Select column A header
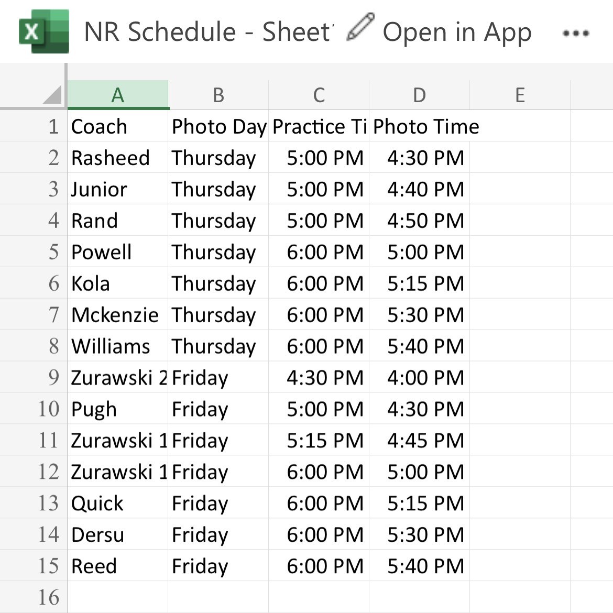 [118, 95]
